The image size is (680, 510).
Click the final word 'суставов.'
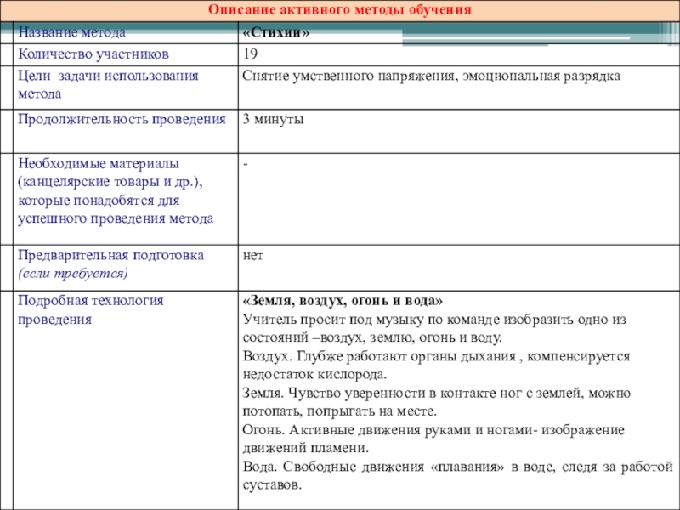[x=272, y=484]
